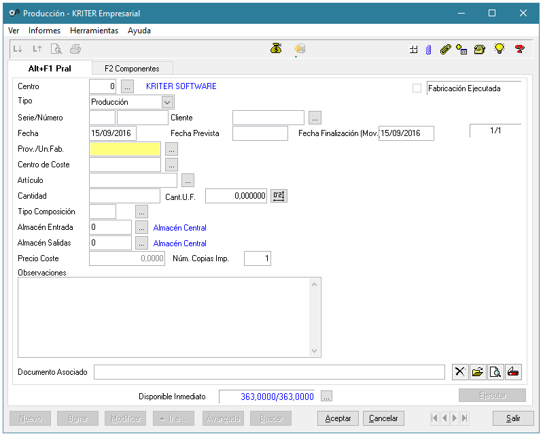Click the Fecha Finalización date field
This screenshot has height=436, width=543.
406,133
